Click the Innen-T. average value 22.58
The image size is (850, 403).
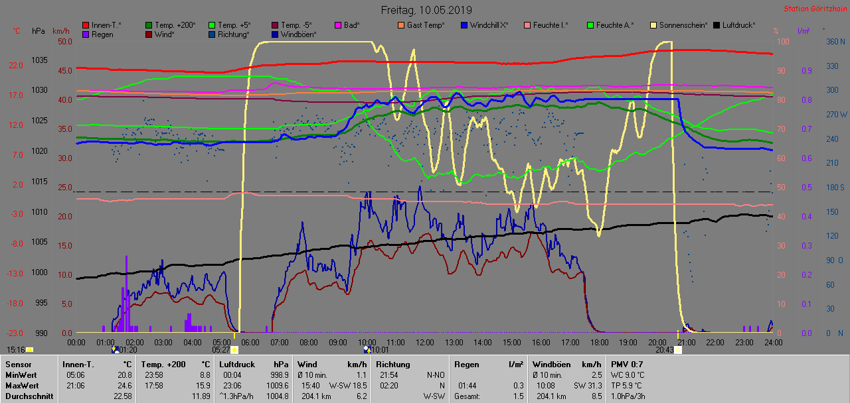(122, 396)
